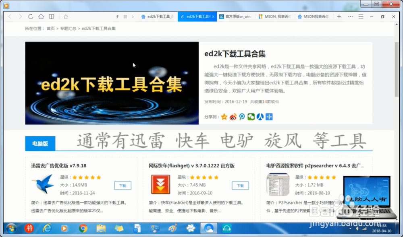Open the hamburger browser menu

pos(361,16)
